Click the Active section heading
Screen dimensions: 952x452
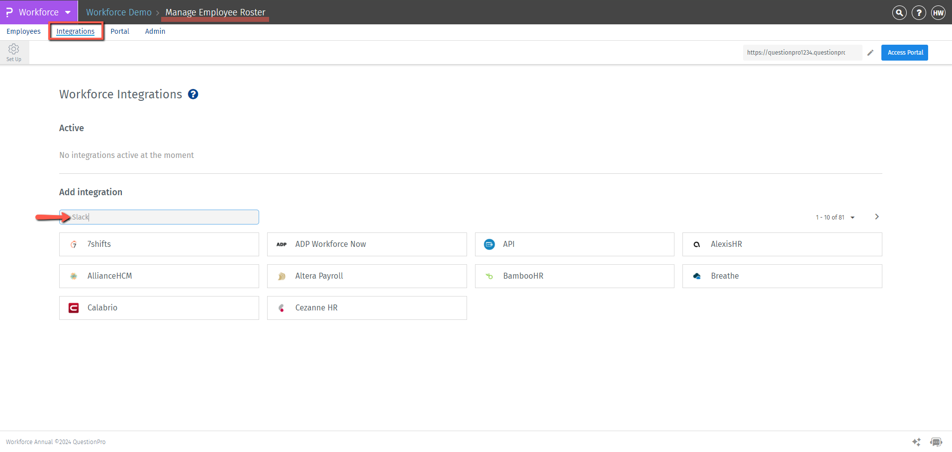(x=72, y=128)
